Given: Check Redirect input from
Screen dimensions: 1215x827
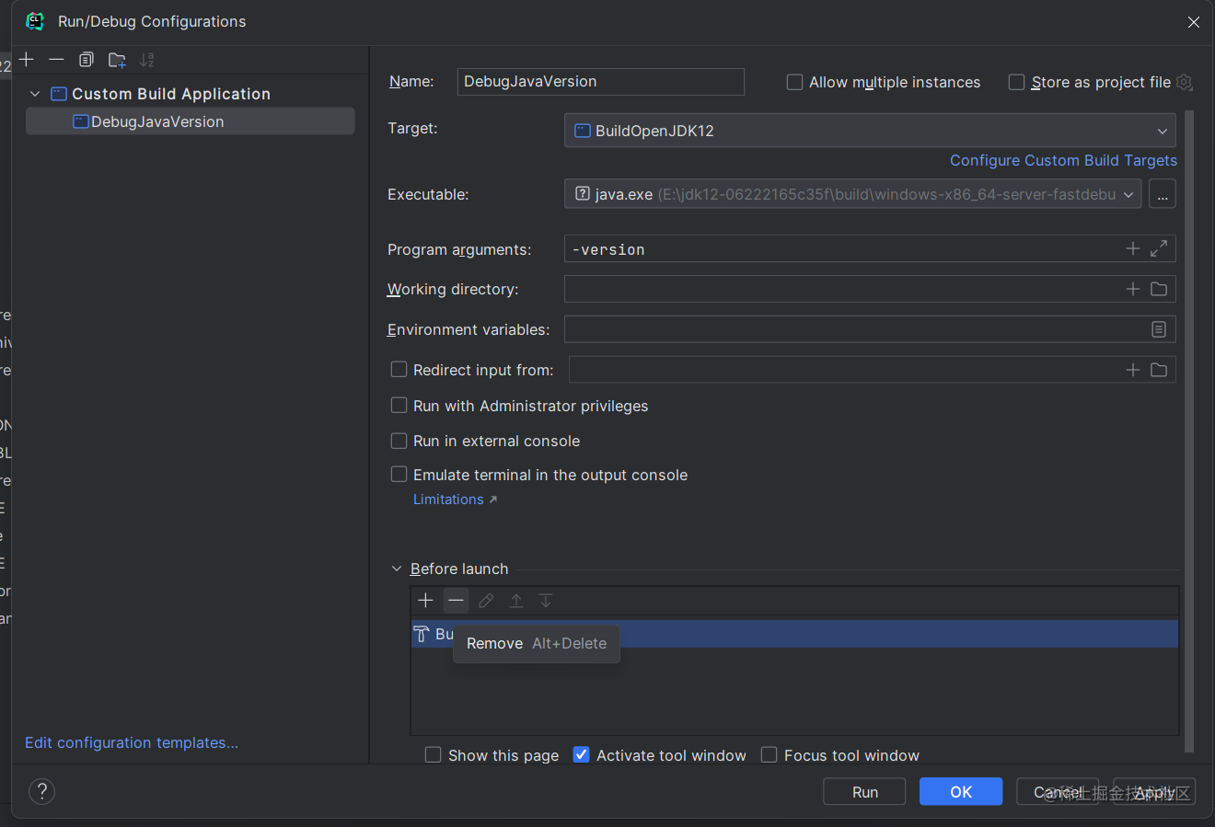Looking at the screenshot, I should tap(399, 369).
